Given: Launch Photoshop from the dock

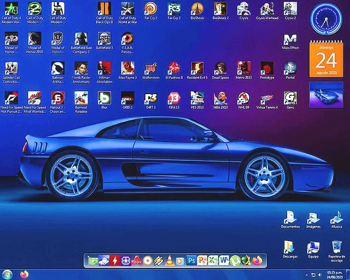Looking at the screenshot, I should click(191, 260).
